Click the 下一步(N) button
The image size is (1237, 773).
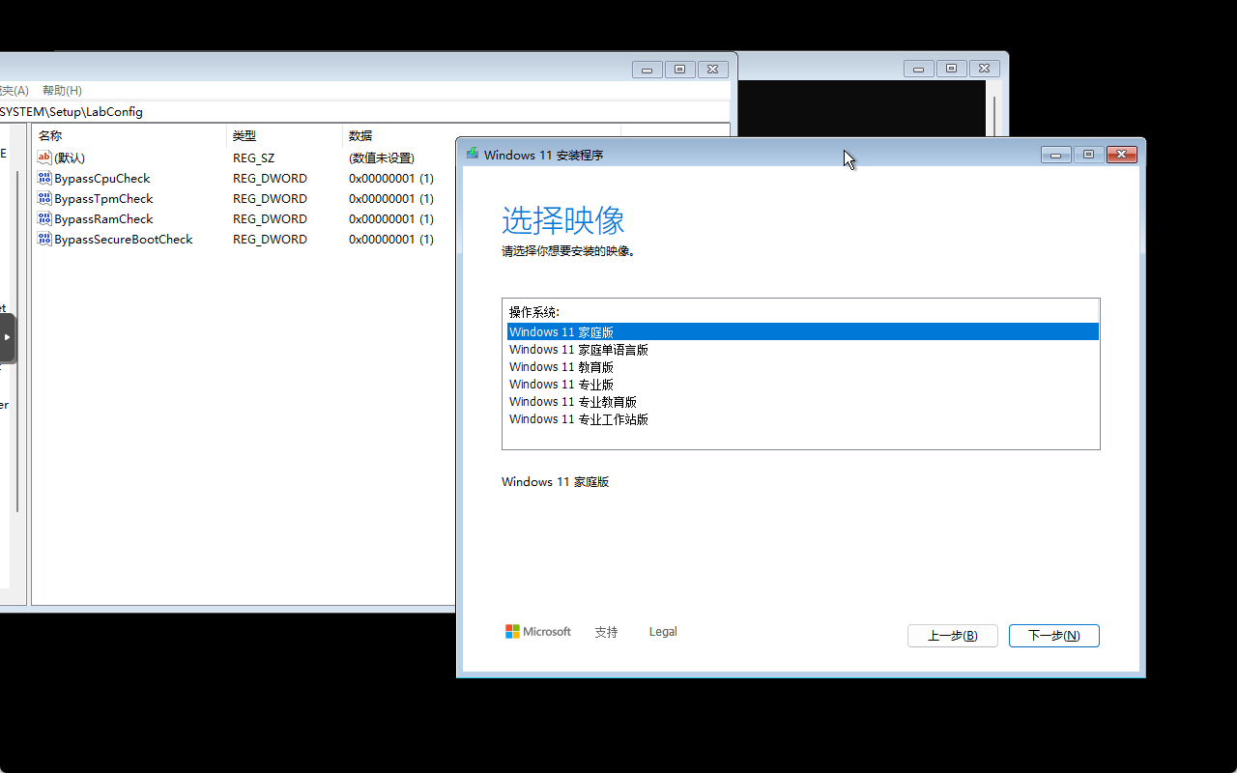click(x=1053, y=636)
